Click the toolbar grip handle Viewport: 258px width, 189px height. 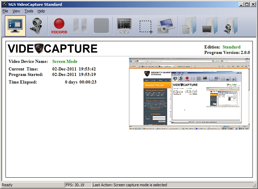point(3,26)
